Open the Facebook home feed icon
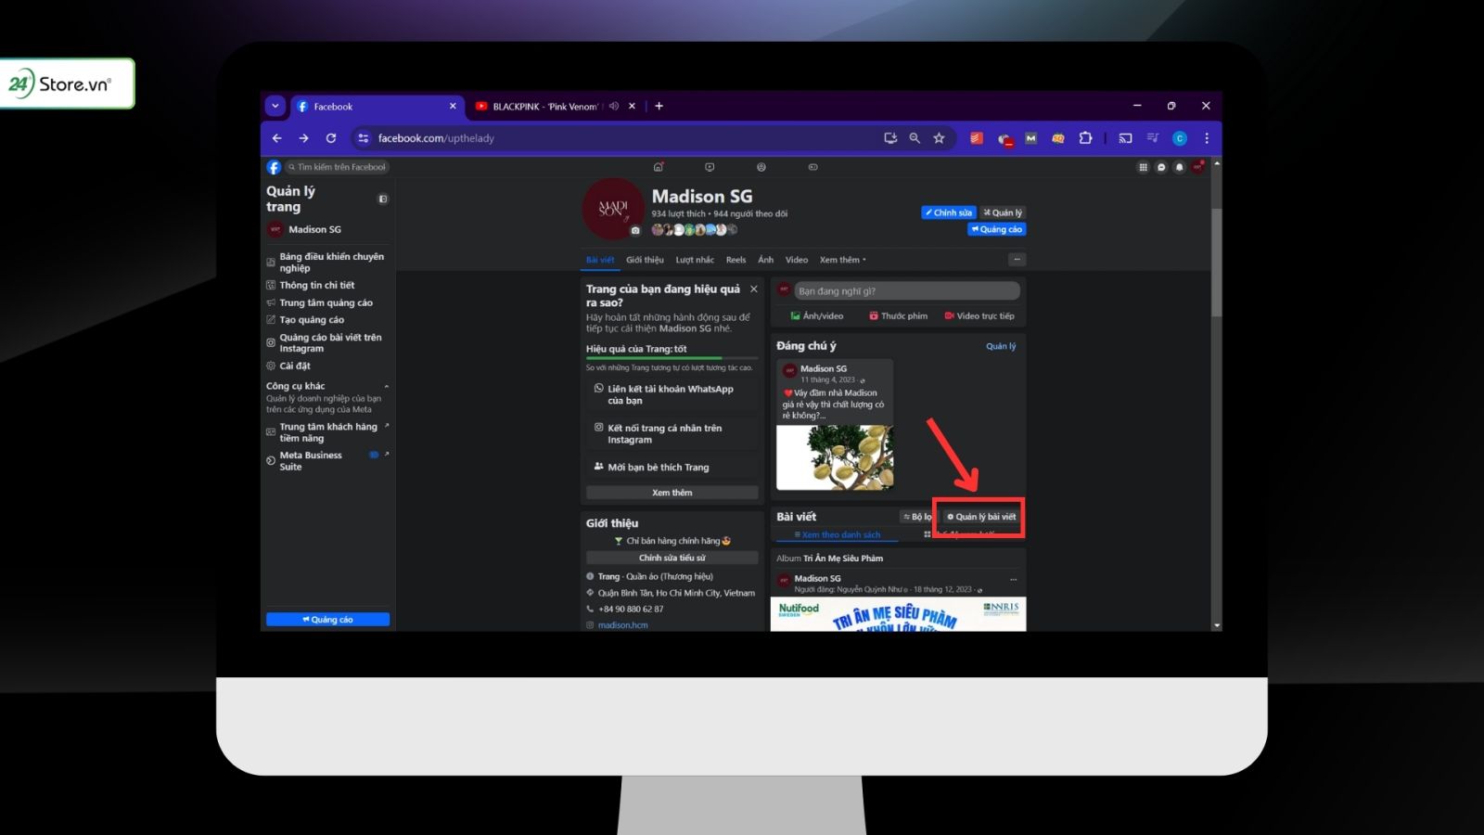This screenshot has width=1484, height=835. pyautogui.click(x=659, y=167)
